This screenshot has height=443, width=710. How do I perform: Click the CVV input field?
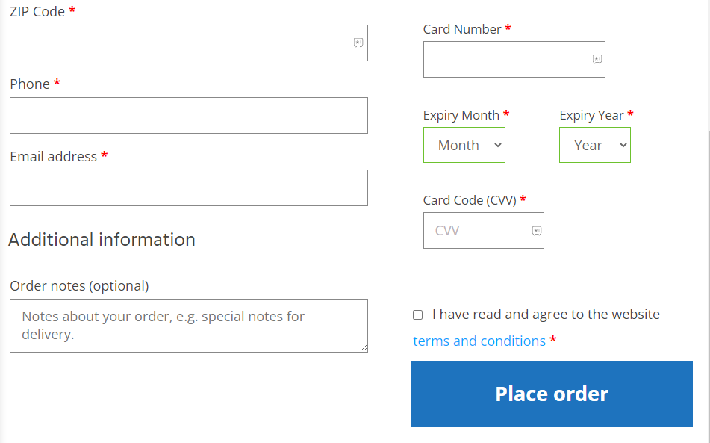tap(476, 231)
